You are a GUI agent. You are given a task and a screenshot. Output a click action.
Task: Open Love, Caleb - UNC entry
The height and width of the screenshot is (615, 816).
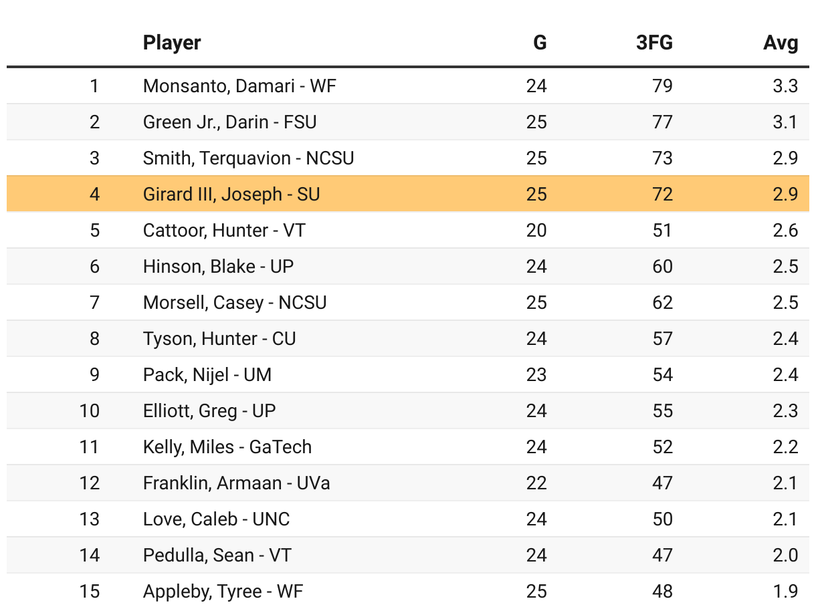pyautogui.click(x=216, y=519)
